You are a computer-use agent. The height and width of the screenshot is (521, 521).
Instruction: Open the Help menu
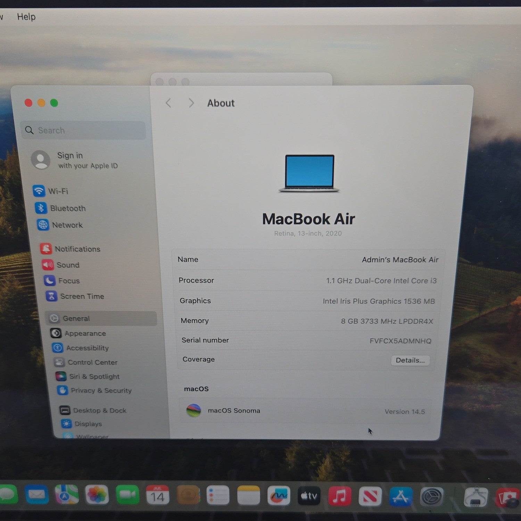[x=26, y=17]
